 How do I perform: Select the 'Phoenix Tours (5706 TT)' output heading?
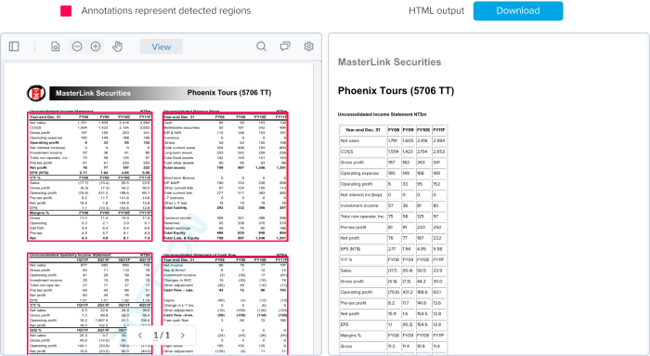pyautogui.click(x=396, y=90)
